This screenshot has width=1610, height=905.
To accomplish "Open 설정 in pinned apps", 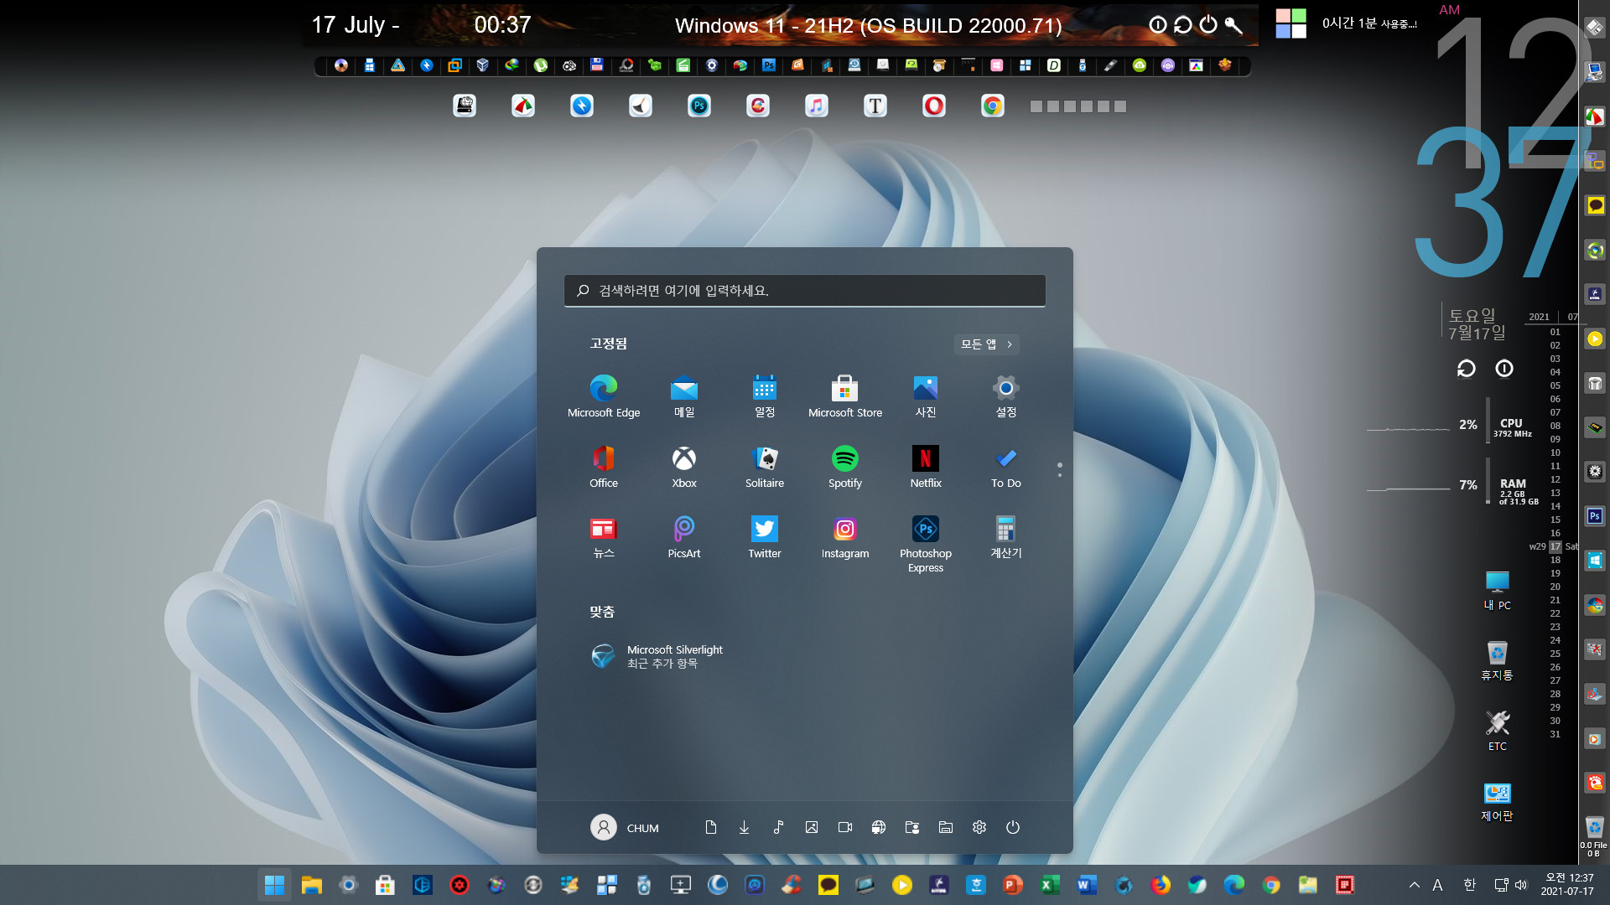I will coord(1006,396).
